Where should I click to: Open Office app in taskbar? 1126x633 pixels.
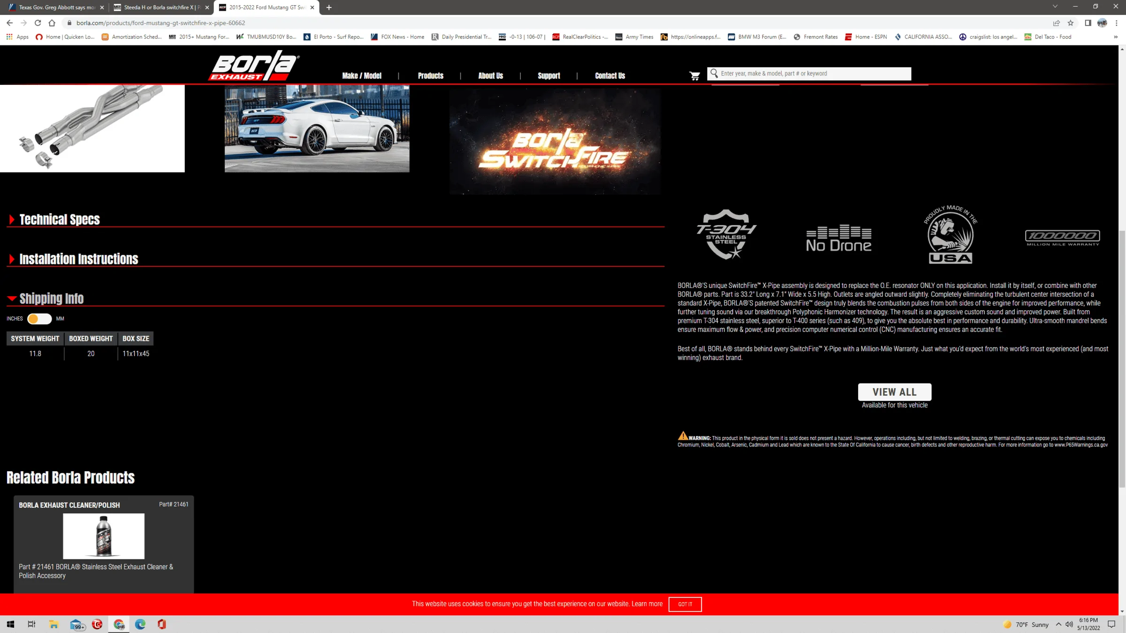coord(162,624)
